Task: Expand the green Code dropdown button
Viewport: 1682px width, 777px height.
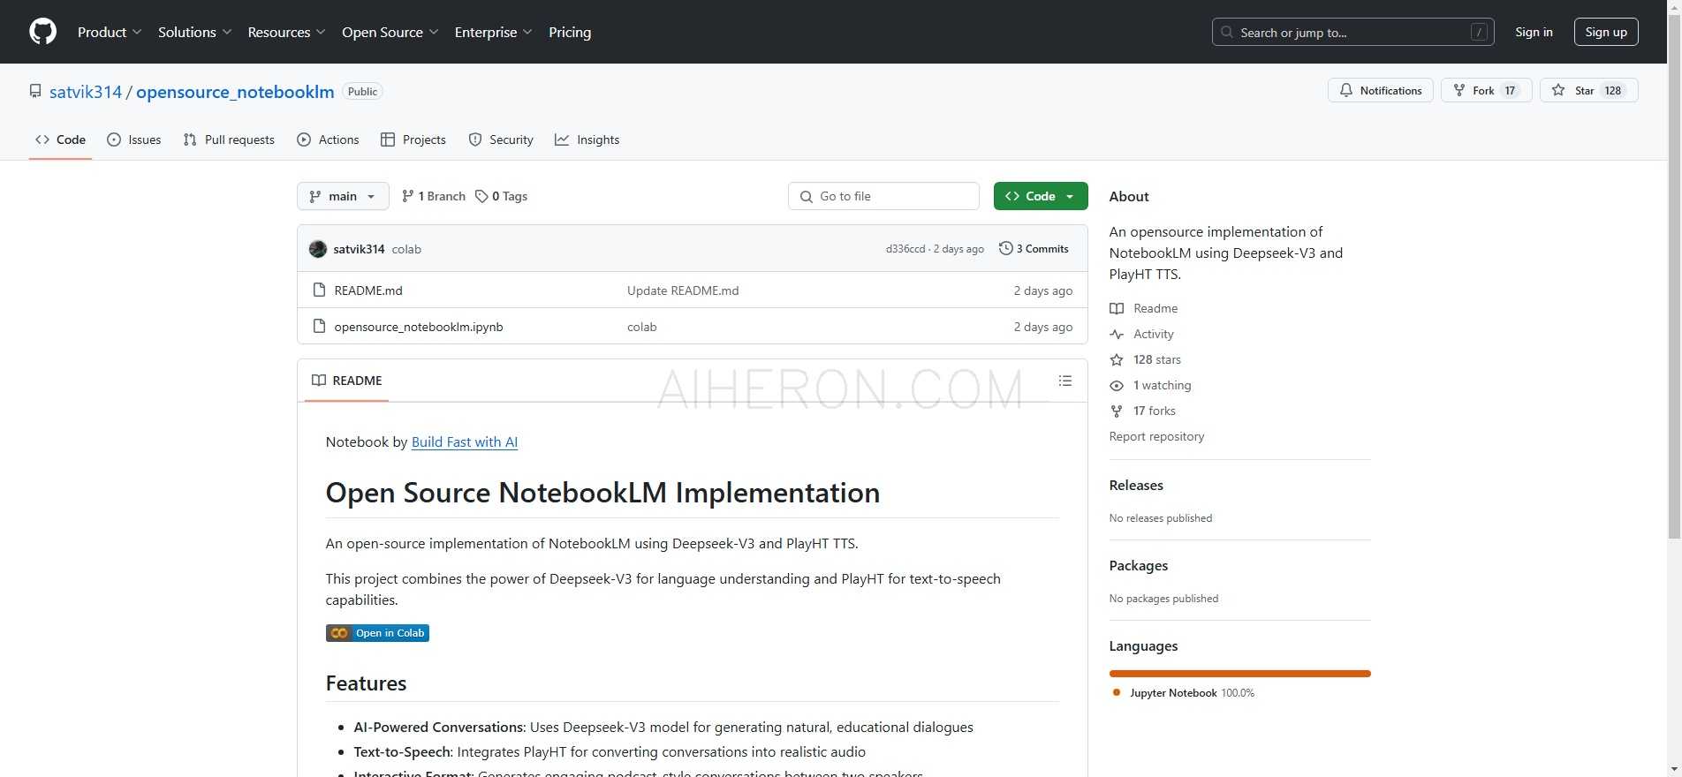Action: pyautogui.click(x=1041, y=196)
